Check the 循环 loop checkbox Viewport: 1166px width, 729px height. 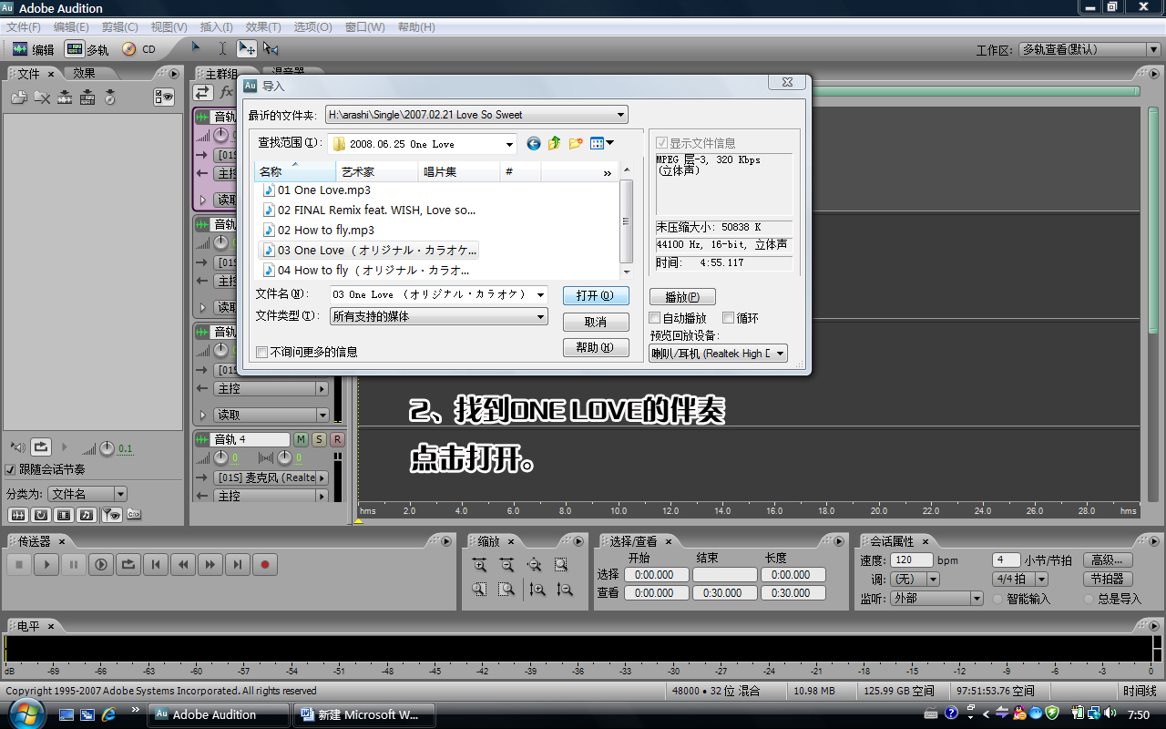[728, 318]
